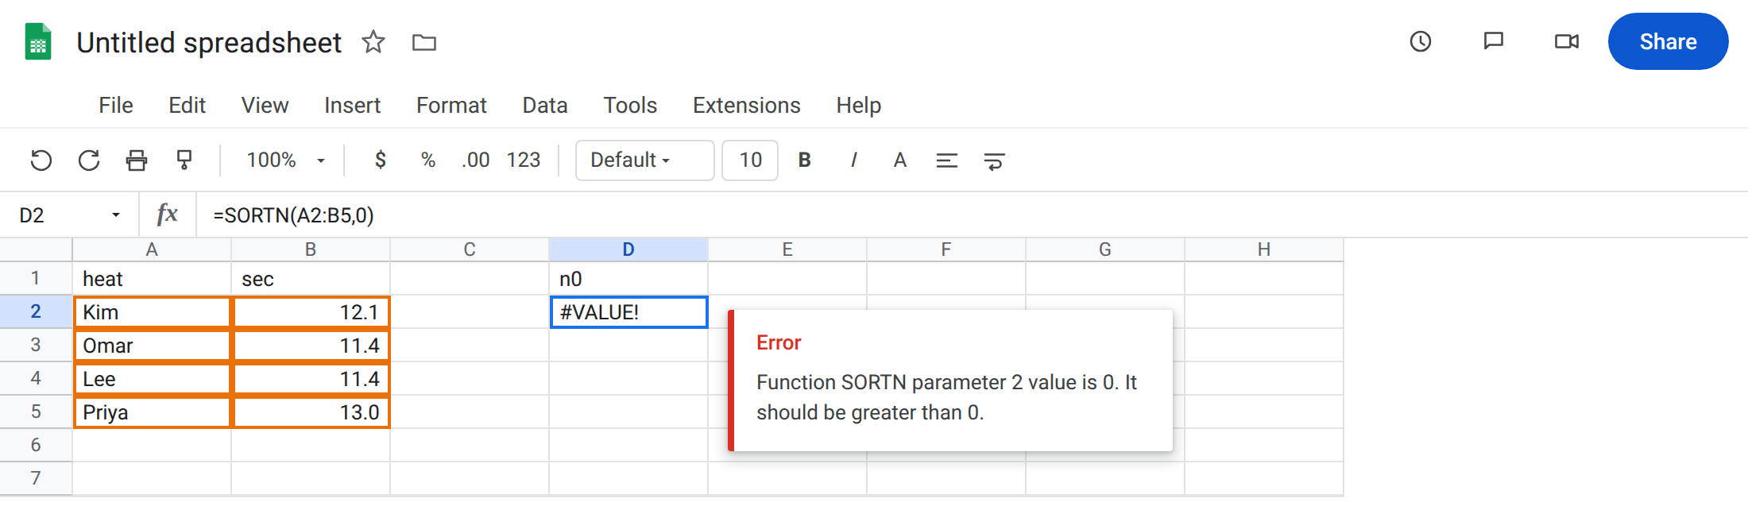
Task: Format as currency with dollar icon
Action: click(381, 160)
